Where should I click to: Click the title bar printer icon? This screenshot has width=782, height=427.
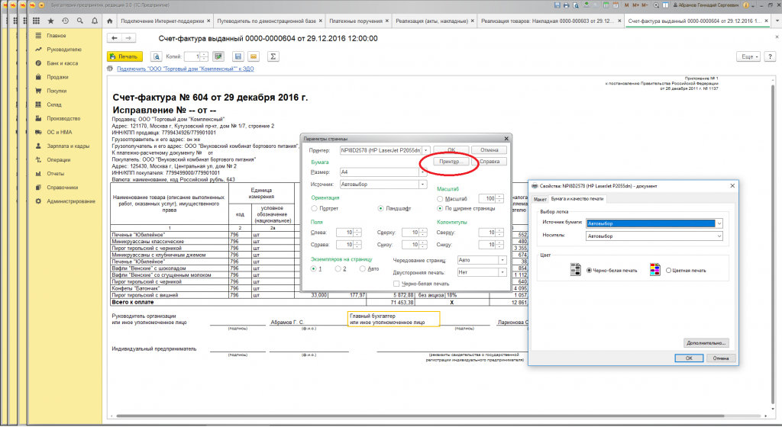pos(566,5)
